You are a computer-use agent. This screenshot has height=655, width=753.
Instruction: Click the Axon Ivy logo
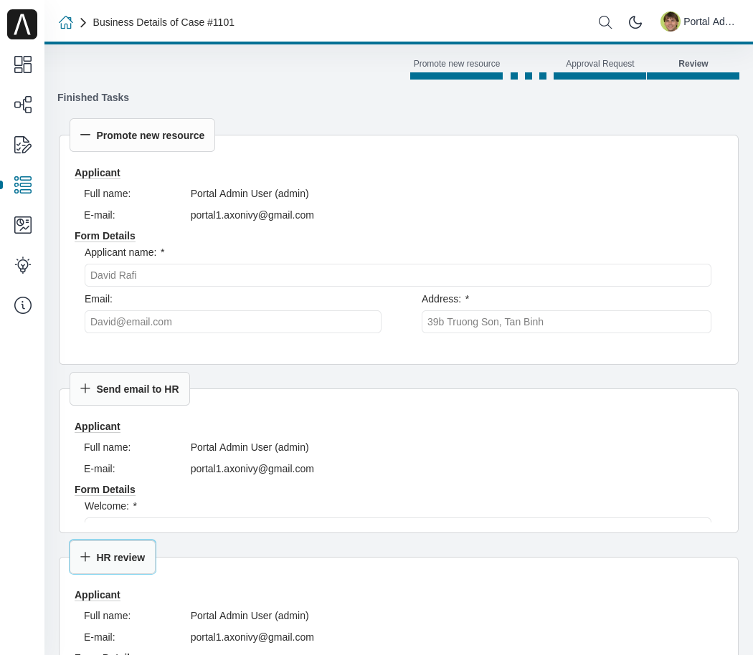[22, 24]
